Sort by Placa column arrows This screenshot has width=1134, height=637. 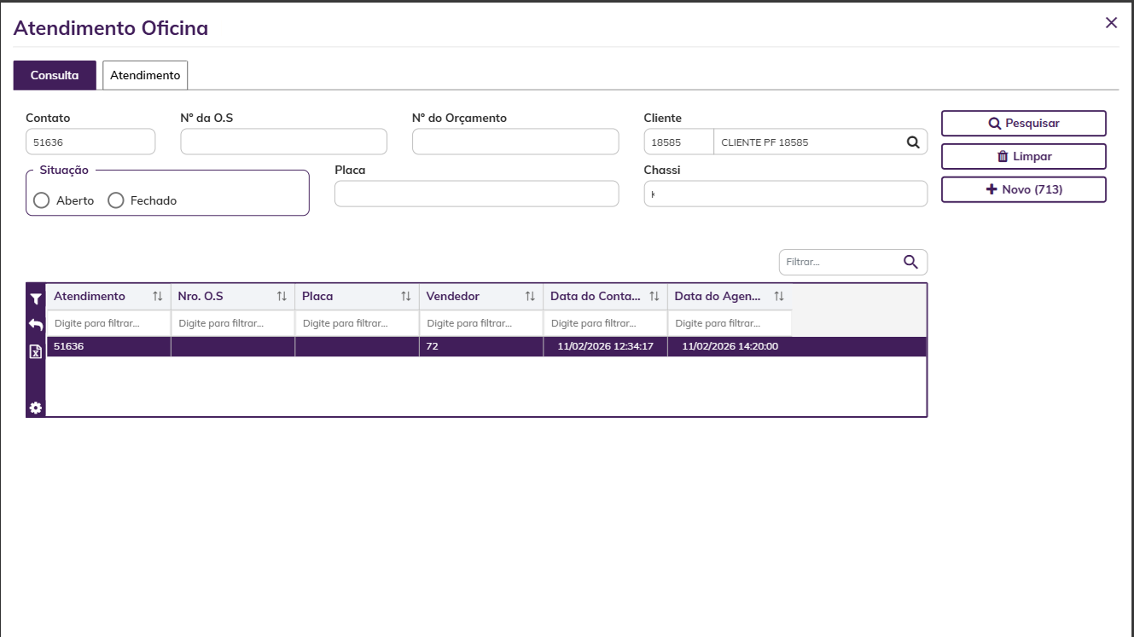point(406,296)
